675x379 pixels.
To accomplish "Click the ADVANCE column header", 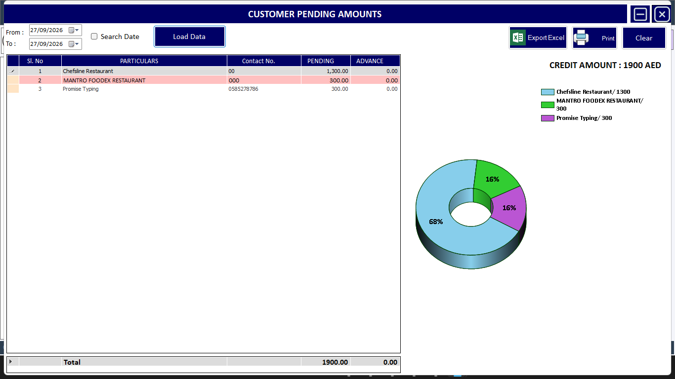I will pyautogui.click(x=375, y=61).
